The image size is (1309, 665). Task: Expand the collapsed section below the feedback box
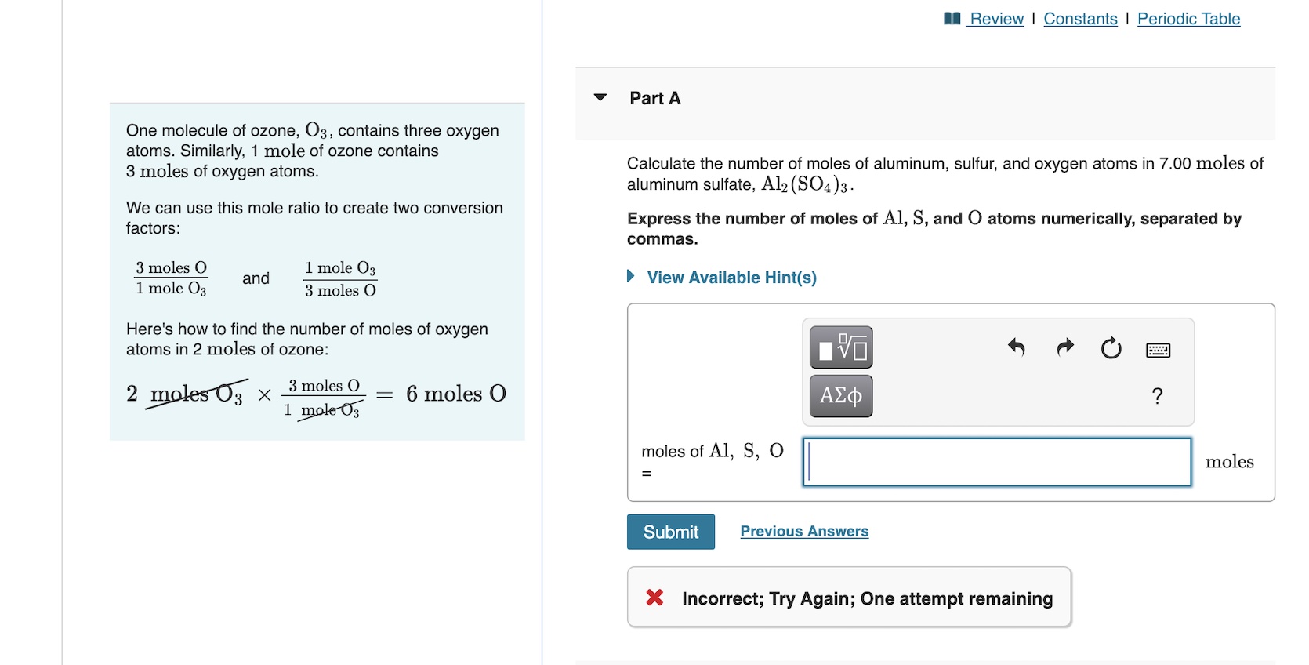click(925, 663)
